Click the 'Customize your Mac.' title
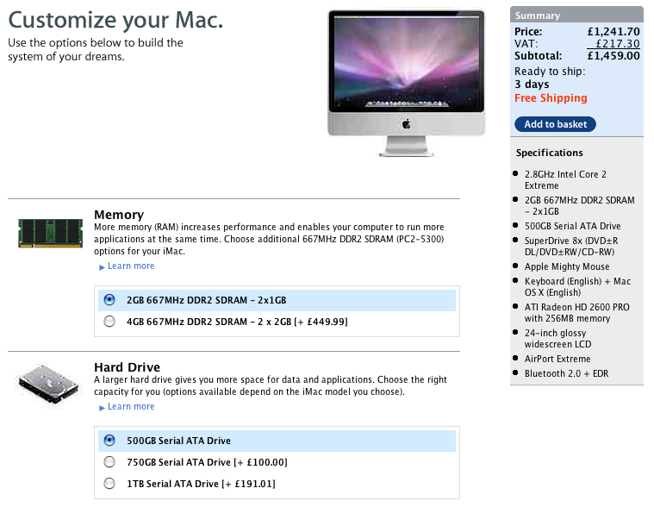 pyautogui.click(x=115, y=20)
